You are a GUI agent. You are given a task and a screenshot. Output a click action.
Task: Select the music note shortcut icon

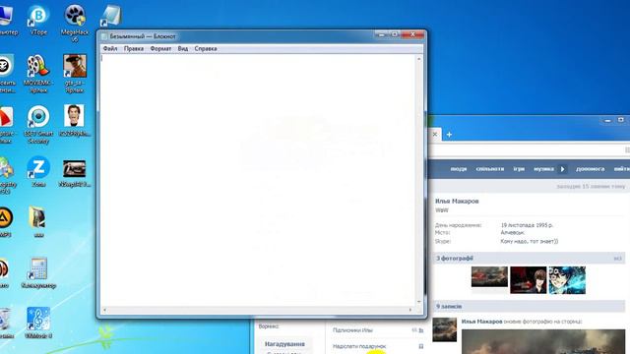38,324
